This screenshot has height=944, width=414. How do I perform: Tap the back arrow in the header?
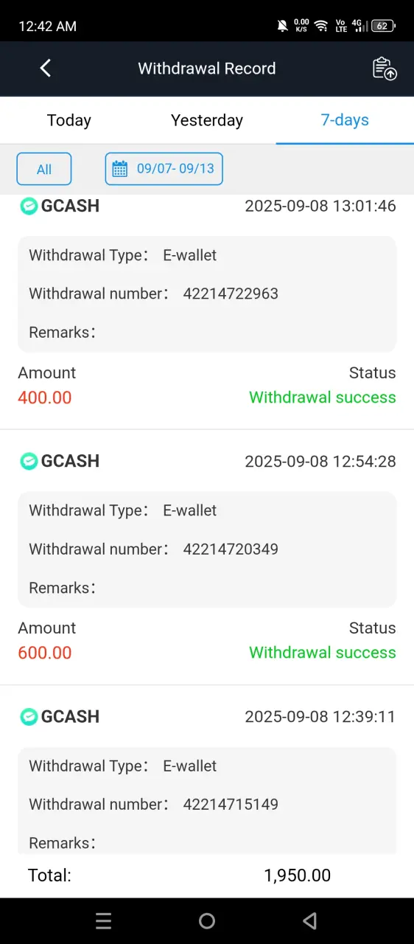point(46,69)
